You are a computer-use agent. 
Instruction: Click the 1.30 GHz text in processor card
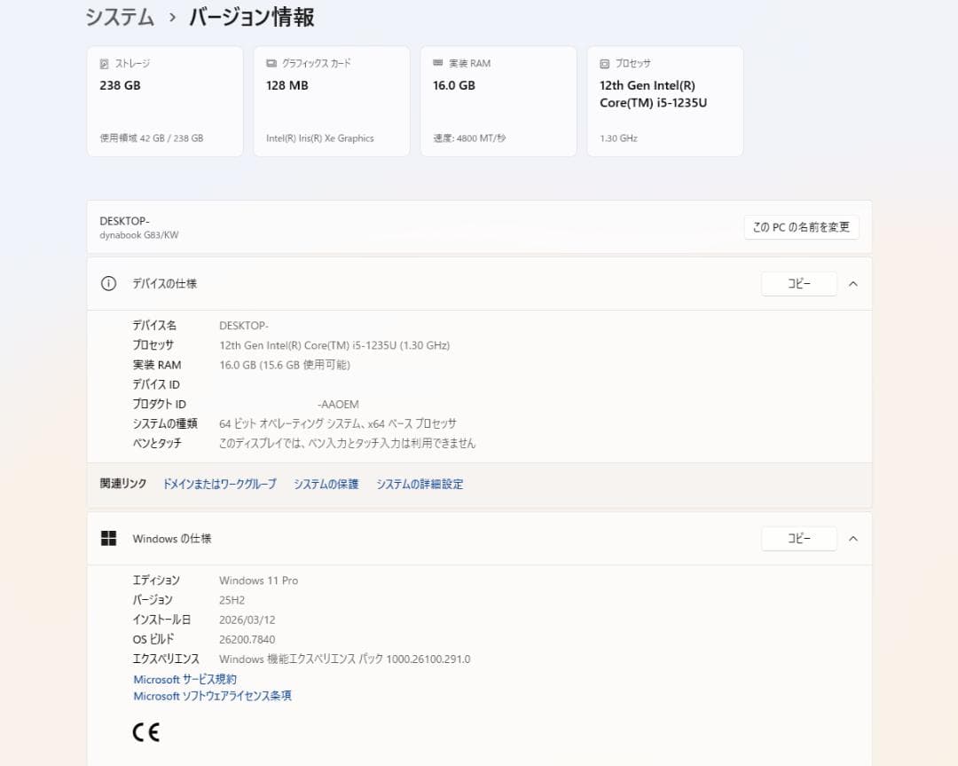pyautogui.click(x=618, y=138)
